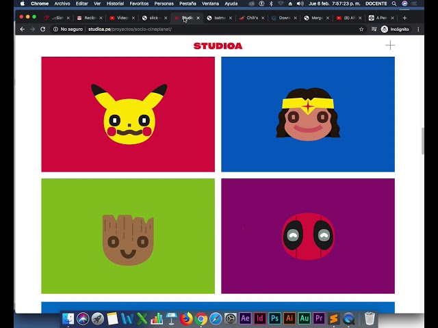The image size is (438, 328).
Task: Open the Editar menu
Action: pos(81,3)
